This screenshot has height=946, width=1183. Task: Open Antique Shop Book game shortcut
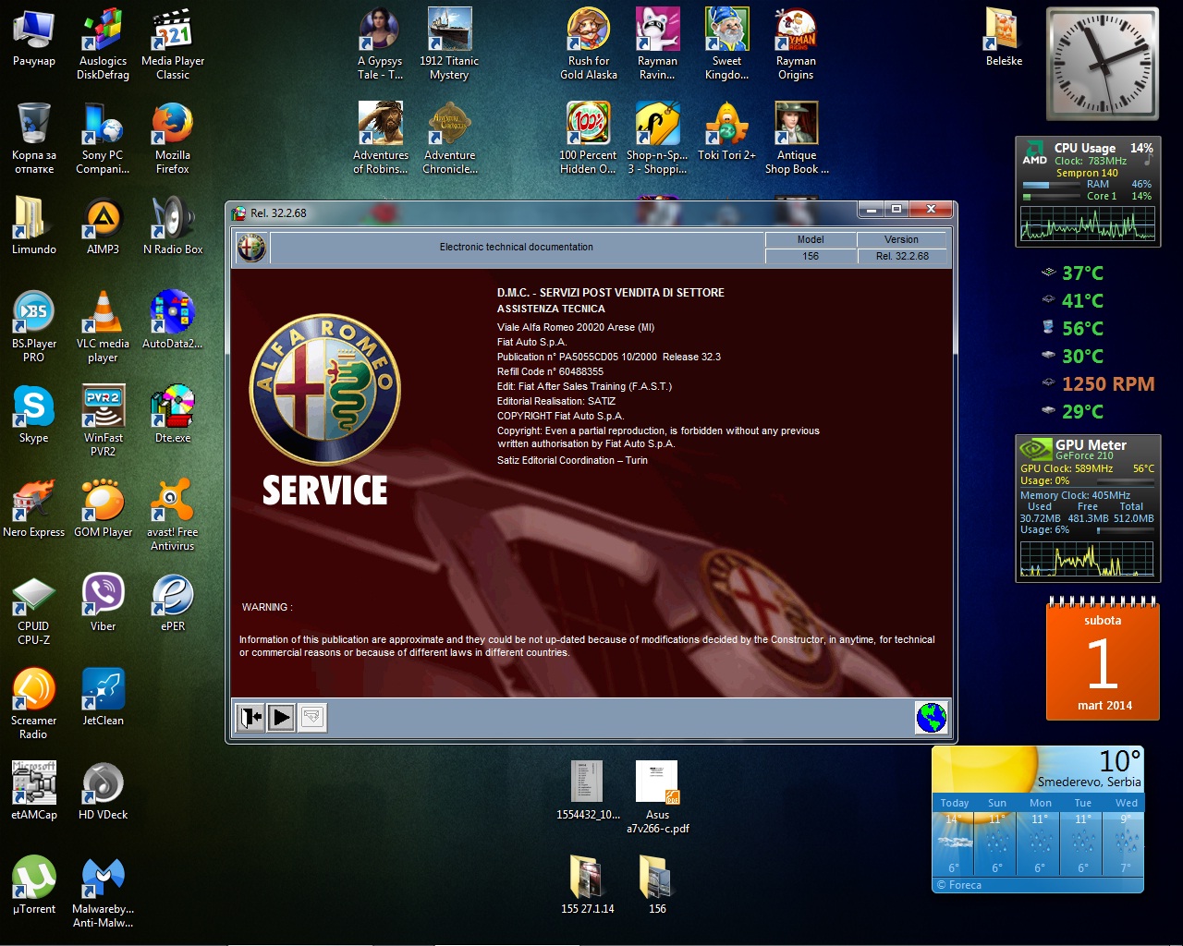pos(796,139)
